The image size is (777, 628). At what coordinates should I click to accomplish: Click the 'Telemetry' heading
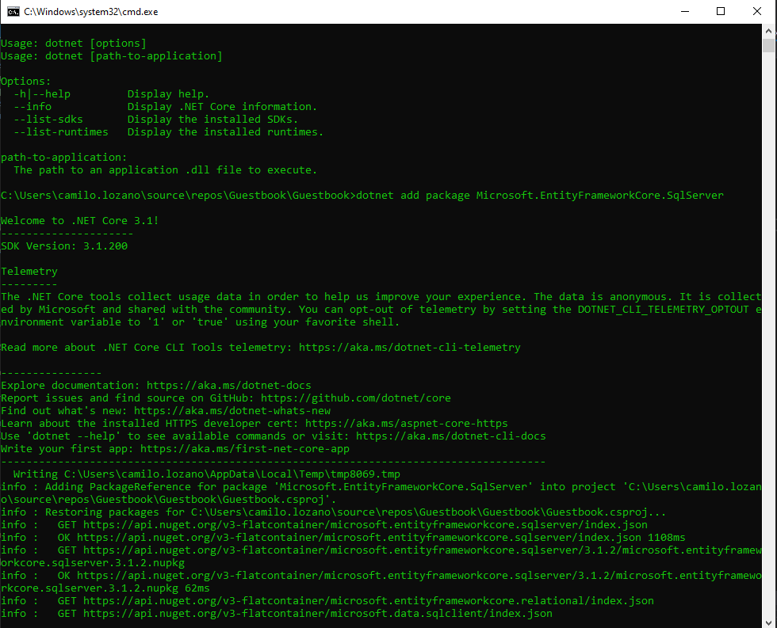tap(29, 271)
